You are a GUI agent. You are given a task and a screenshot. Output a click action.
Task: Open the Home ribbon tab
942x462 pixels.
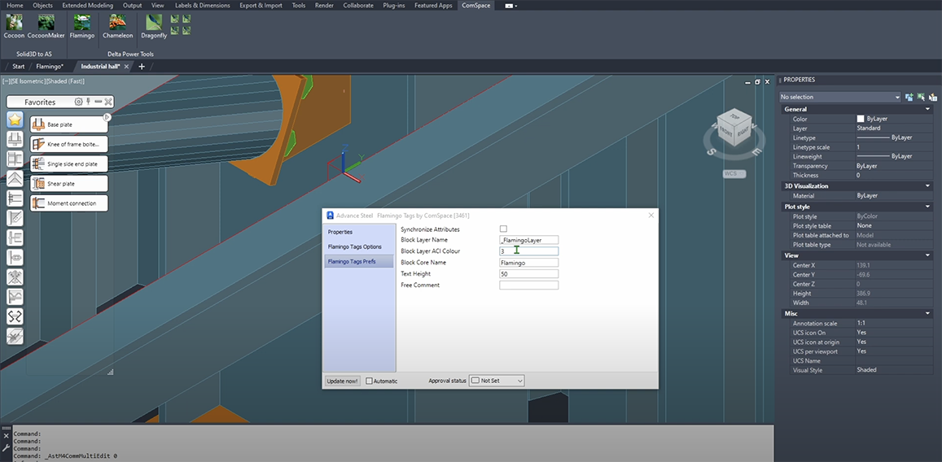15,6
